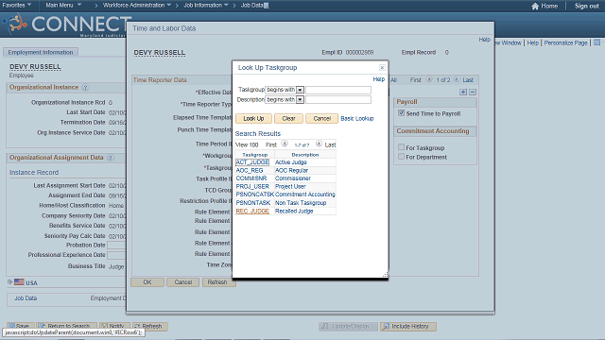This screenshot has width=605, height=340.
Task: Select AOC_REG taskgroup result
Action: coord(250,170)
